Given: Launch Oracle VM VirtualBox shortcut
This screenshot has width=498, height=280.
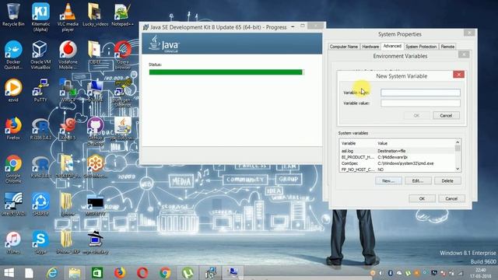Looking at the screenshot, I should pos(40,54).
